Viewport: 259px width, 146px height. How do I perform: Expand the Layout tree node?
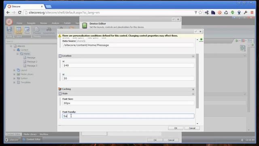pyautogui.click(x=14, y=70)
